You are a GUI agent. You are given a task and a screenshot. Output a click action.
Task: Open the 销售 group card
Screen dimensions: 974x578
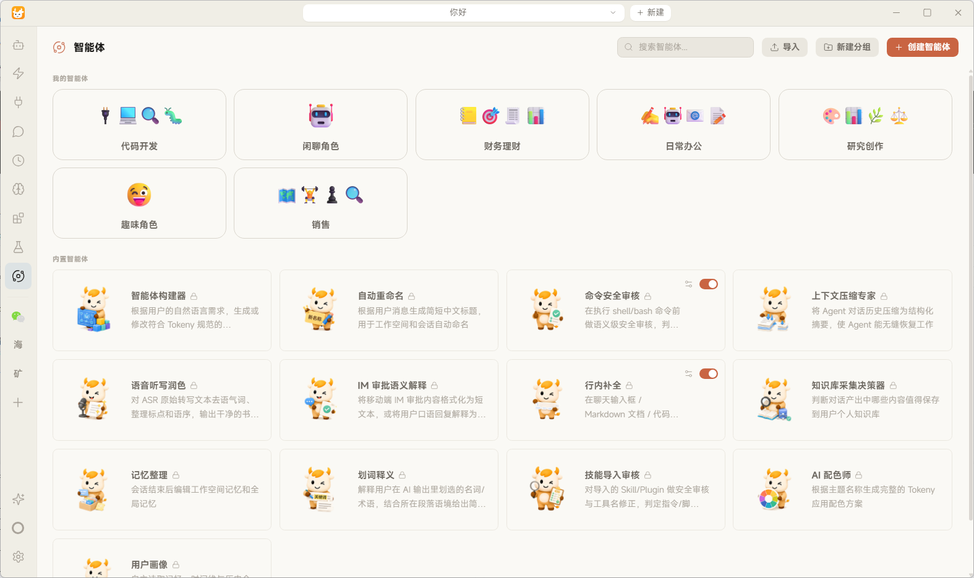pyautogui.click(x=320, y=203)
